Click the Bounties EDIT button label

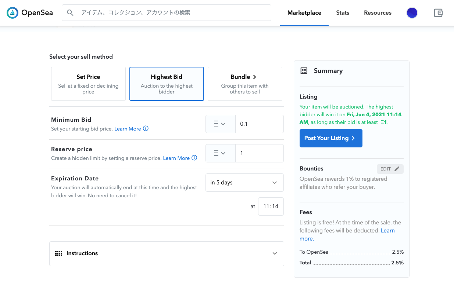[386, 169]
